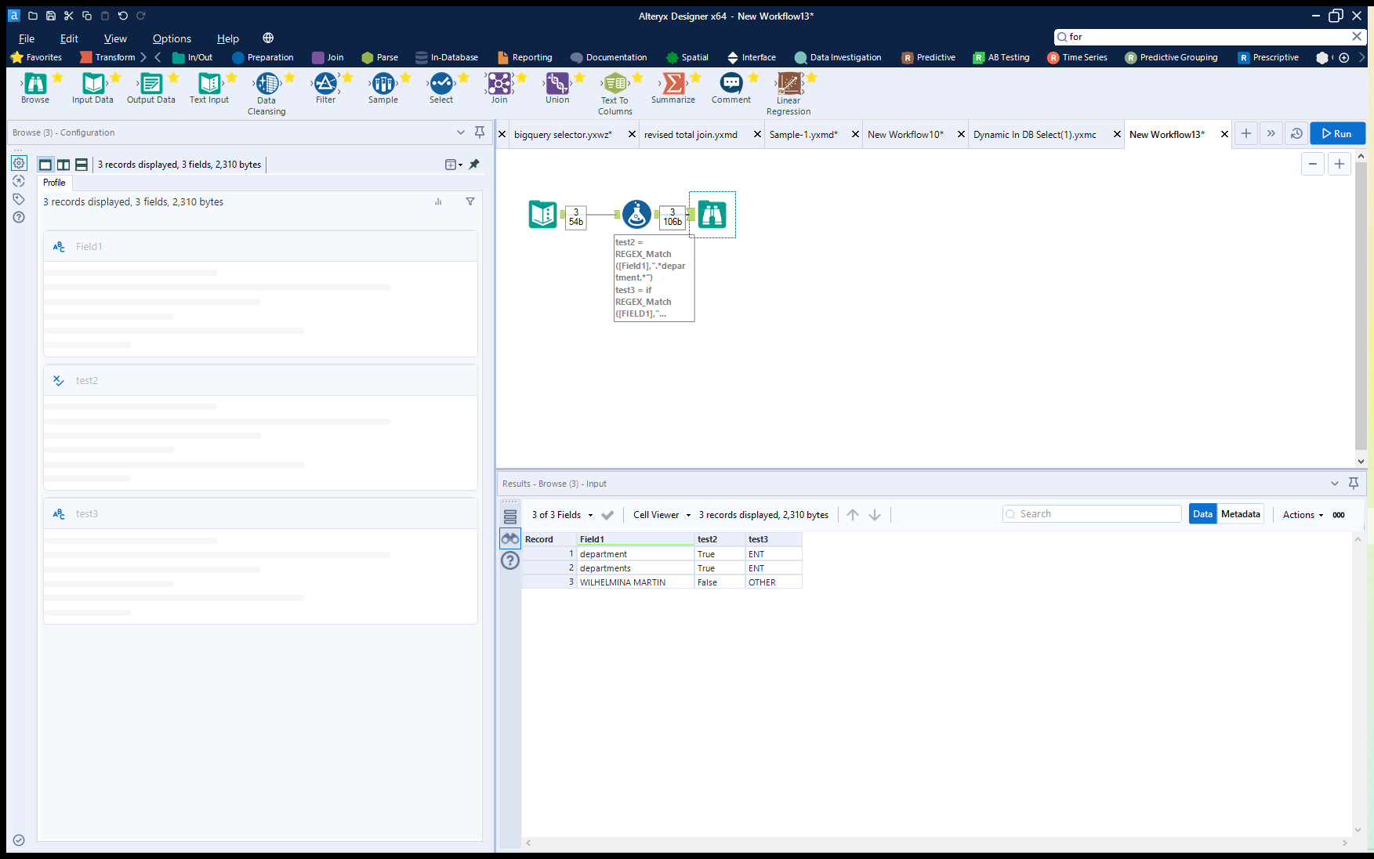Switch the results view to Metadata
The width and height of the screenshot is (1374, 859).
point(1240,513)
